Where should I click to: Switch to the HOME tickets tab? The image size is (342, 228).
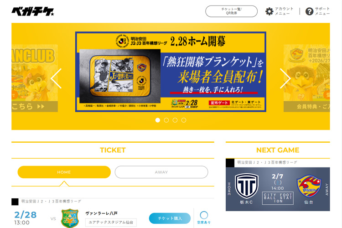click(64, 172)
